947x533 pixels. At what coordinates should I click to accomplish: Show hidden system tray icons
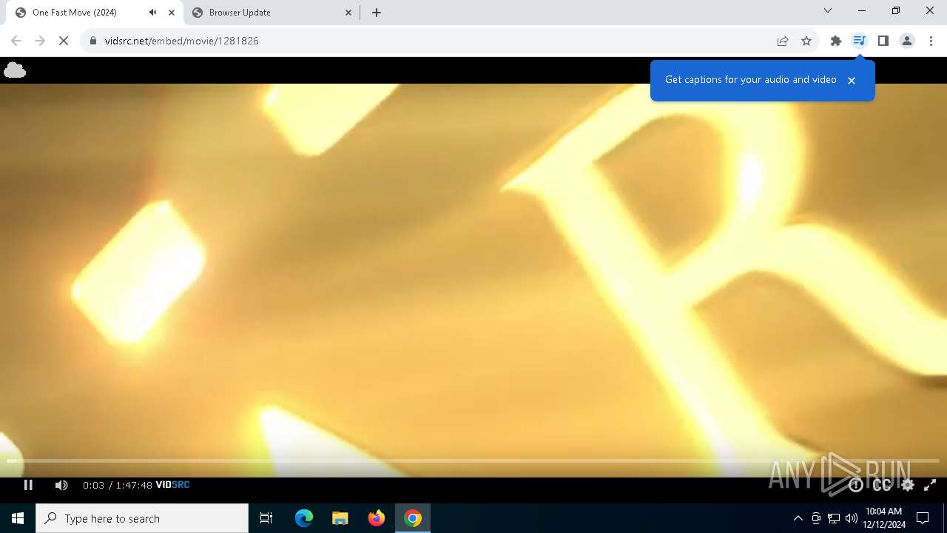(x=798, y=518)
